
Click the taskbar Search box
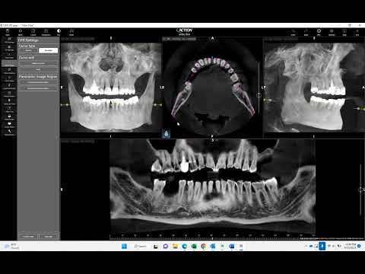[140, 246]
